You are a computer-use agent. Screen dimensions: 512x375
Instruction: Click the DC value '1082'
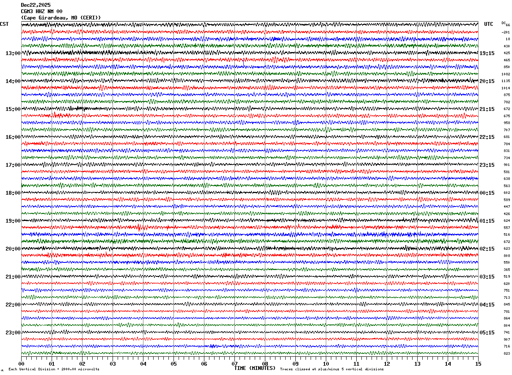click(x=506, y=74)
